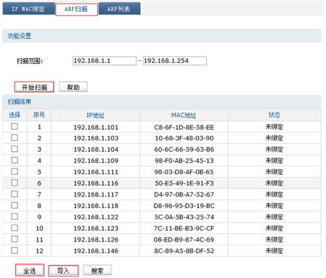Viewport: 326px width, 278px height.
Task: Enable checkbox for 192.168.1.122
Action: (x=14, y=217)
